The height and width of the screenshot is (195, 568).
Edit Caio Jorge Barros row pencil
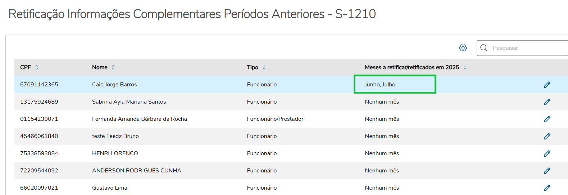(547, 85)
